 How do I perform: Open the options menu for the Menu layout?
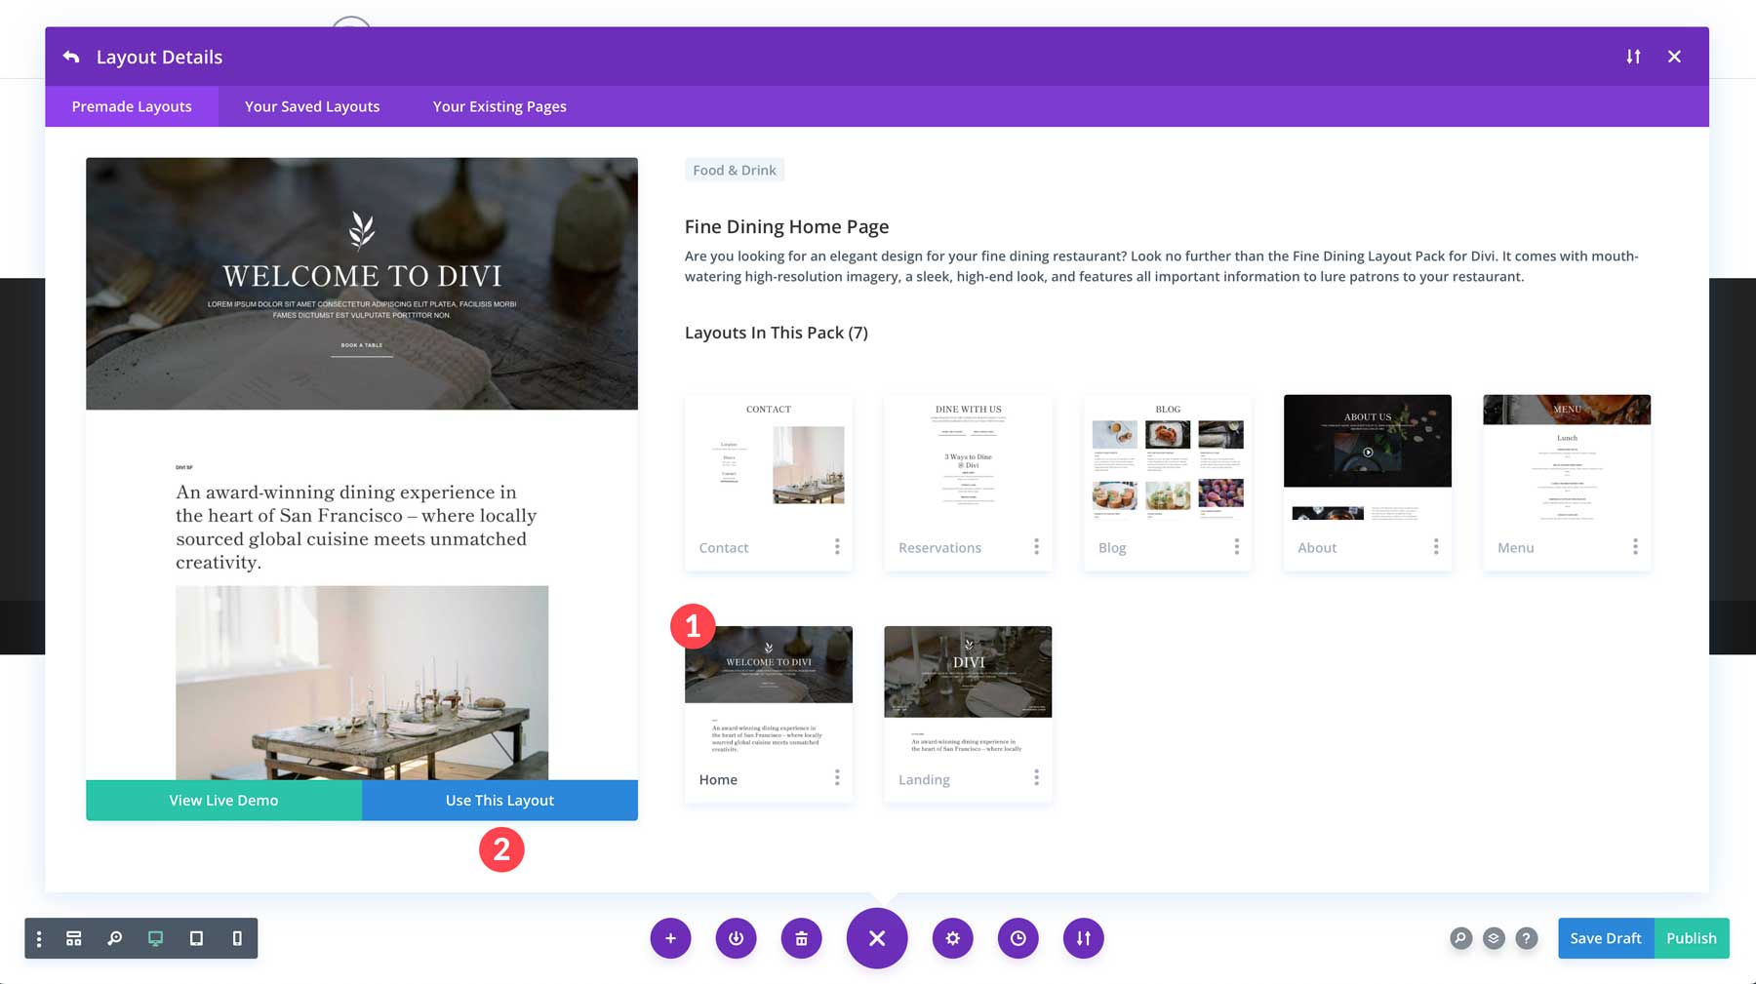[x=1636, y=546]
